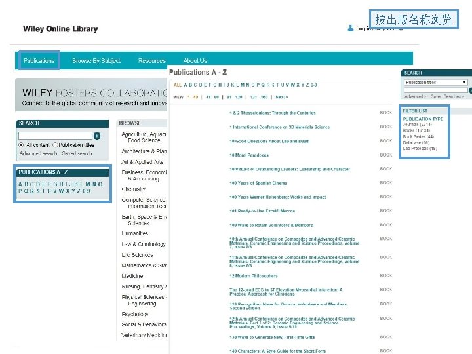The width and height of the screenshot is (472, 354).
Task: View results 41-80
Action: 212,97
